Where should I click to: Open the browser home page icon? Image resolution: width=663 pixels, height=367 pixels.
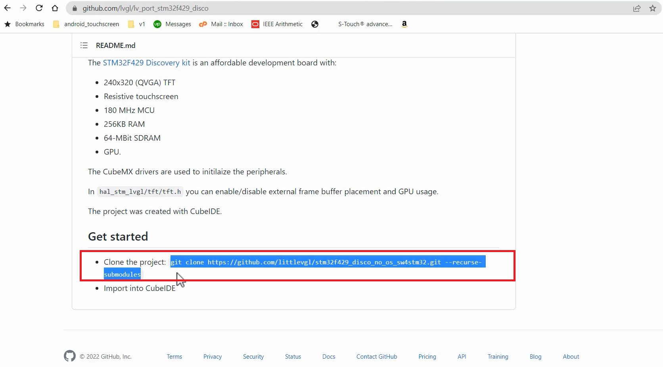55,8
